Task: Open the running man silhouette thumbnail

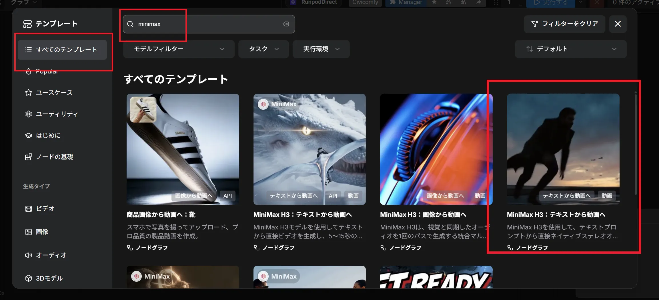Action: [563, 149]
